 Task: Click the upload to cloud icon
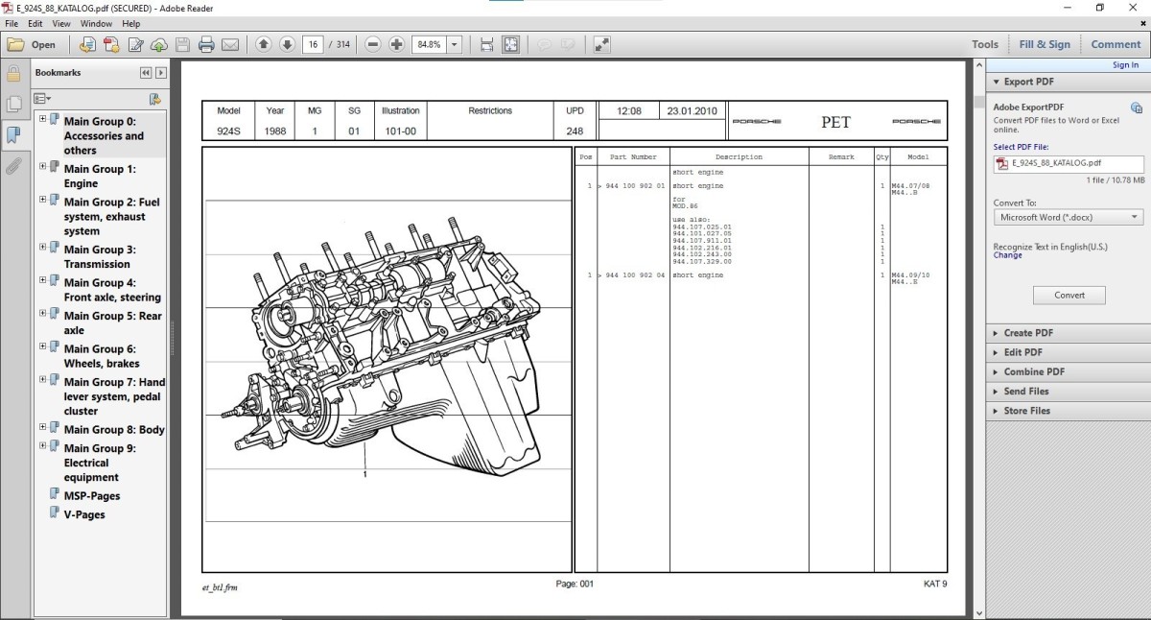point(159,44)
